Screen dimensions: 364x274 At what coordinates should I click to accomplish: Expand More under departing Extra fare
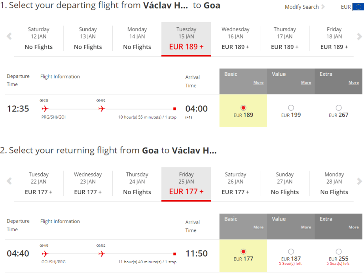click(x=353, y=82)
